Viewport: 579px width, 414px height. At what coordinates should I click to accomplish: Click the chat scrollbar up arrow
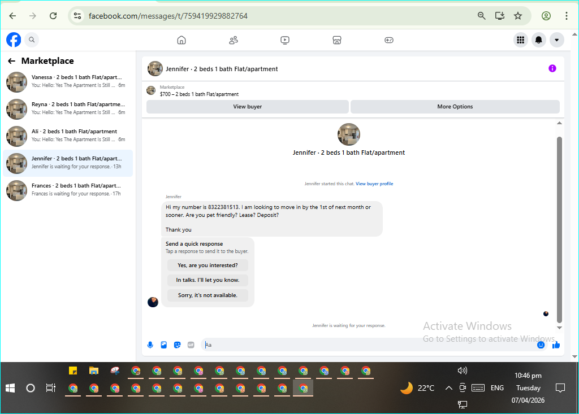(x=559, y=123)
